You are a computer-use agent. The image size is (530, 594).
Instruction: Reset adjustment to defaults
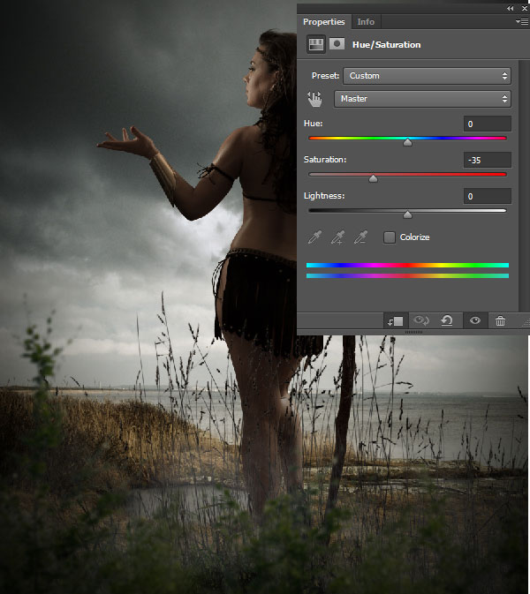click(447, 321)
